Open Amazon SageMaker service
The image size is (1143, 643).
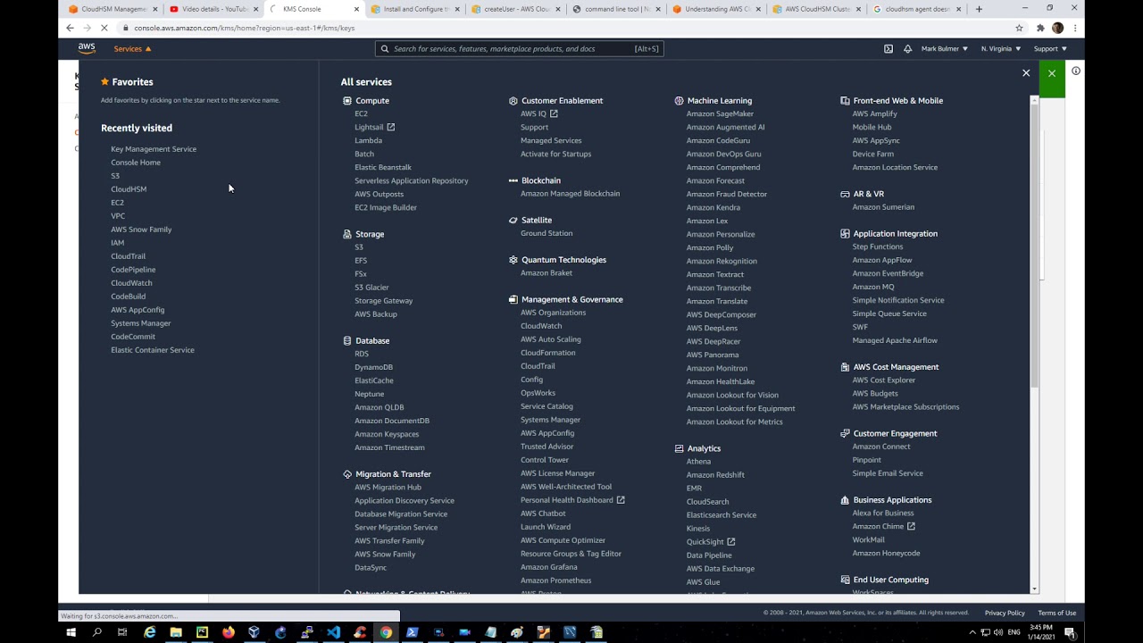tap(720, 113)
